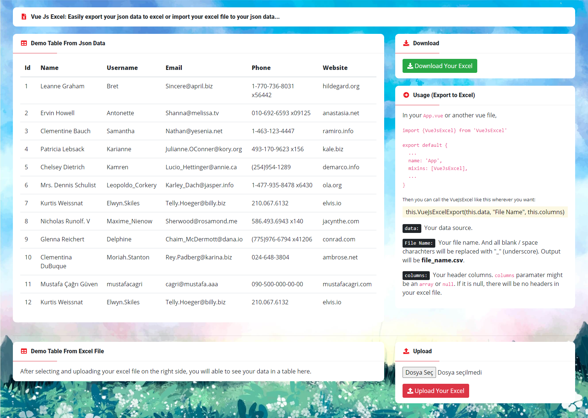Screen dimensions: 588x418
Task: Click the email Rey.Padberg@karina.biz
Action: point(199,257)
